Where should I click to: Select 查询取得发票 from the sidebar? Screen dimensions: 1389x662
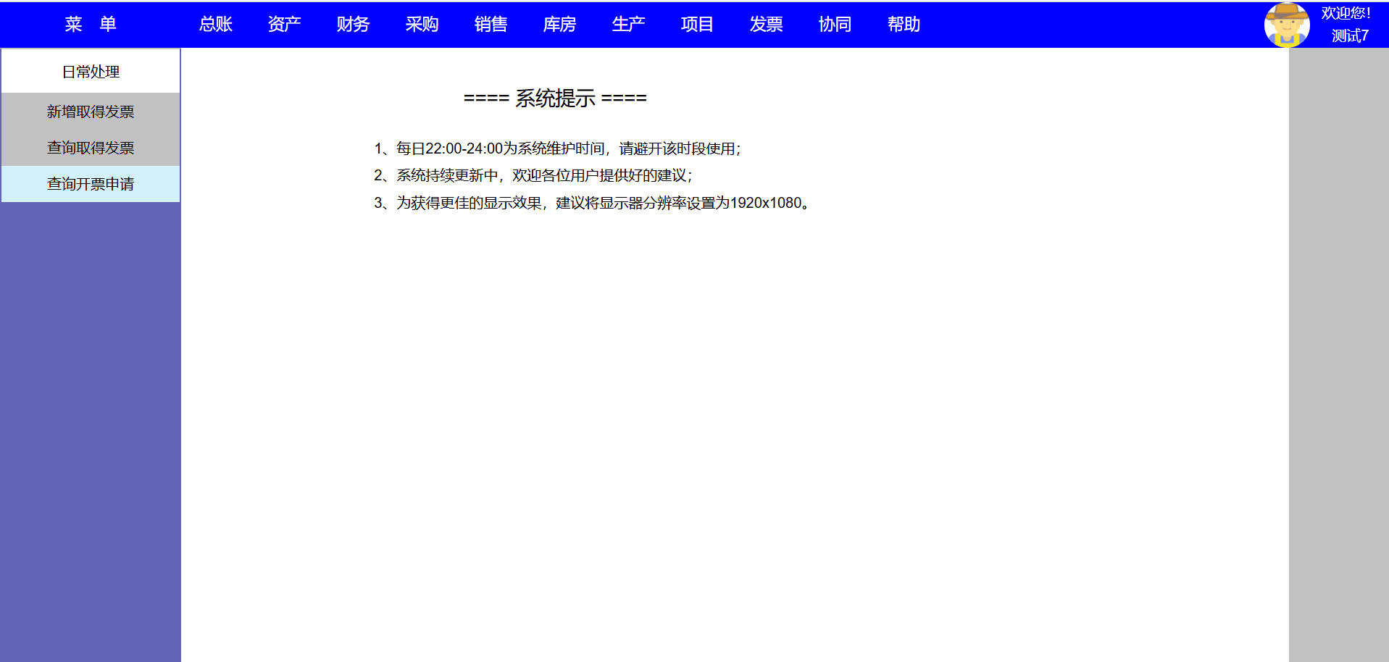point(91,148)
